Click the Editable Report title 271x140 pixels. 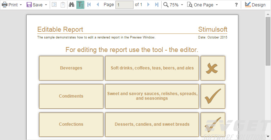click(x=60, y=30)
